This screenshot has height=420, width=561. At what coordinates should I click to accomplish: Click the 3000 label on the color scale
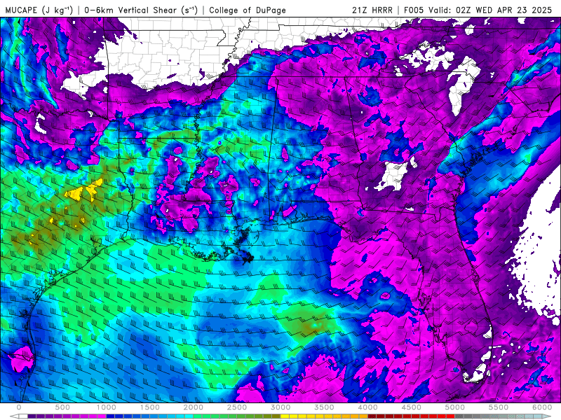281,407
